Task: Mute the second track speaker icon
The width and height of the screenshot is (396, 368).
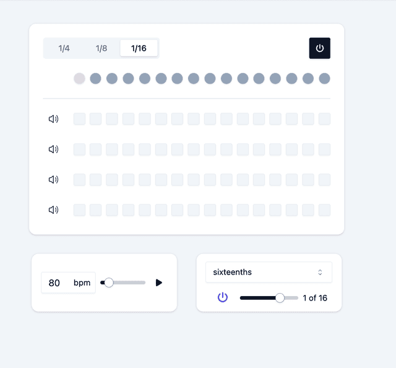Action: 53,149
